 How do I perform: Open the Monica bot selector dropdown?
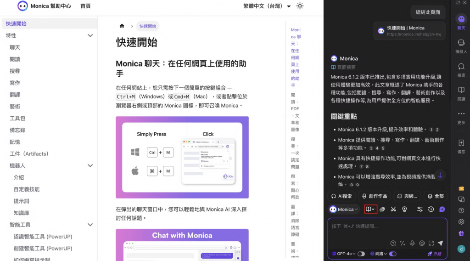point(343,210)
